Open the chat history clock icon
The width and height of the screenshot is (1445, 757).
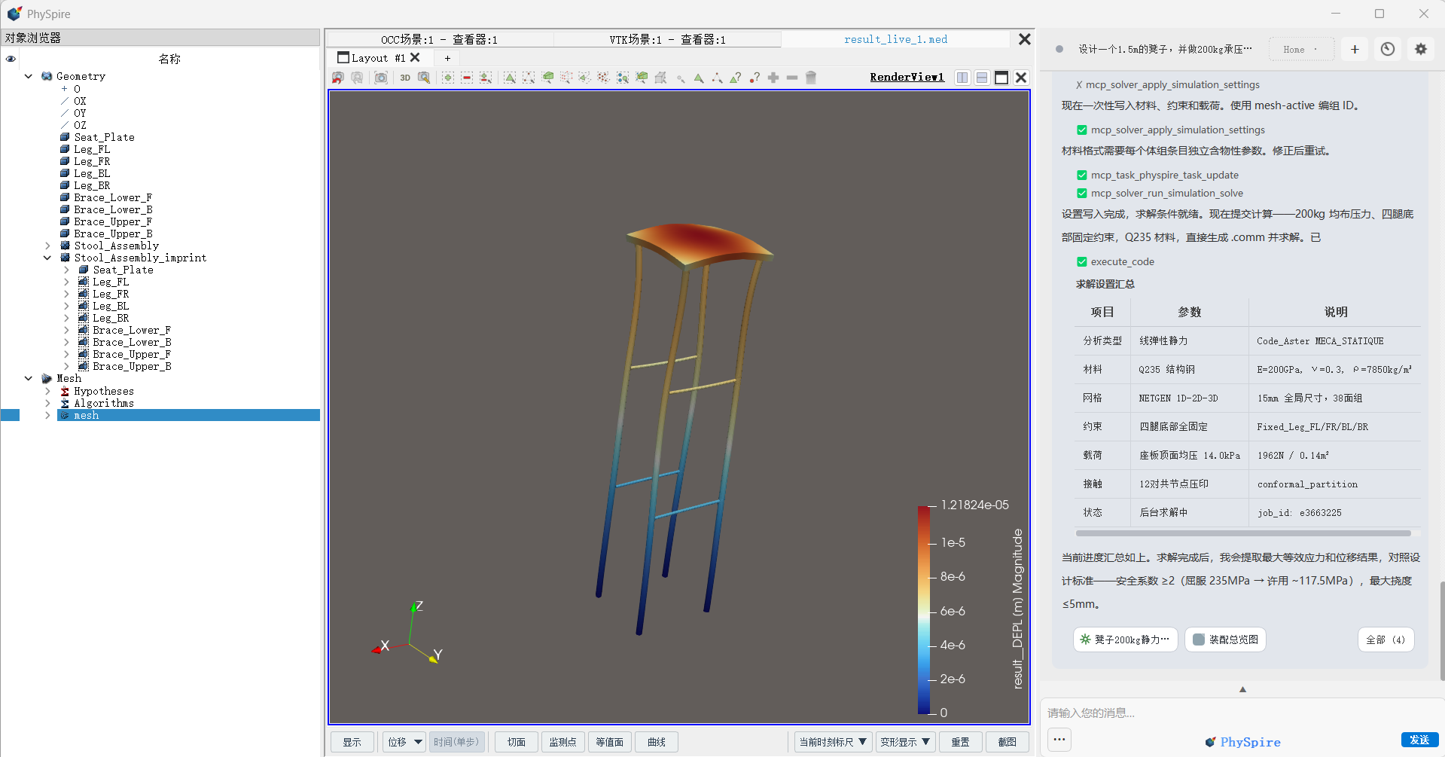(x=1388, y=49)
